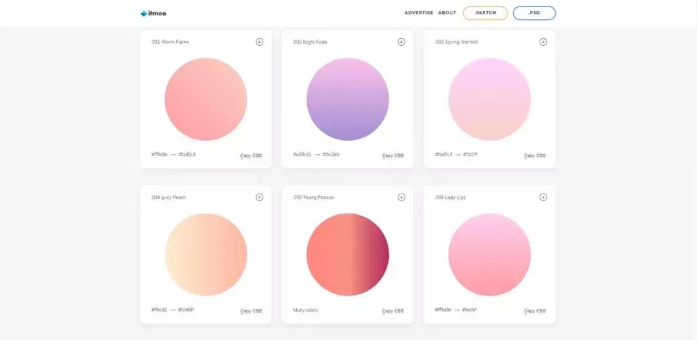Viewport: 697px width, 340px height.
Task: Select the Warm Flame gradient circle
Action: [x=206, y=99]
